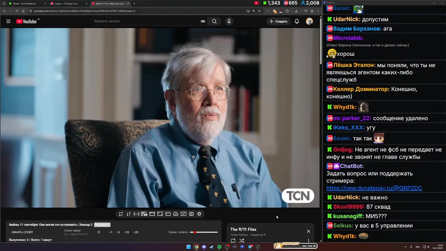Click the +10 split minutes button
446x251 pixels.
pyautogui.click(x=127, y=232)
